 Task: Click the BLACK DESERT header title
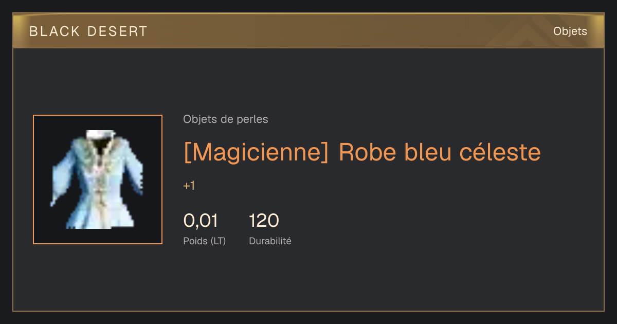pos(88,31)
